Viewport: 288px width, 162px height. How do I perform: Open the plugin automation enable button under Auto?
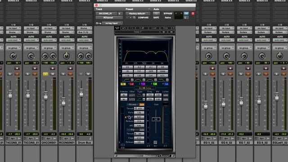click(156, 13)
